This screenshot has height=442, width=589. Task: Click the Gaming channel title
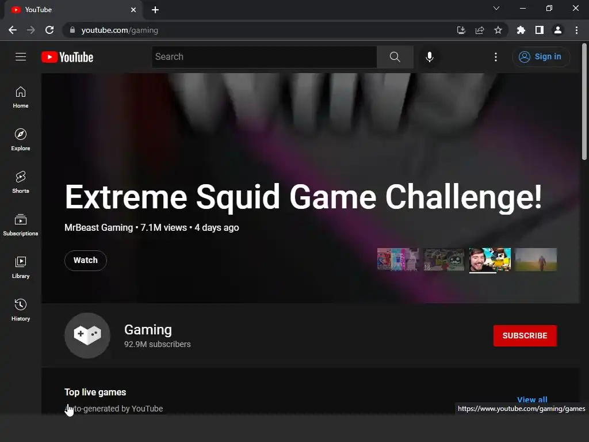pyautogui.click(x=148, y=330)
